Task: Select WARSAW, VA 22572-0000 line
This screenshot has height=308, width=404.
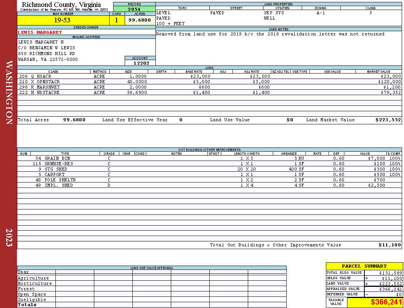Action: click(48, 60)
